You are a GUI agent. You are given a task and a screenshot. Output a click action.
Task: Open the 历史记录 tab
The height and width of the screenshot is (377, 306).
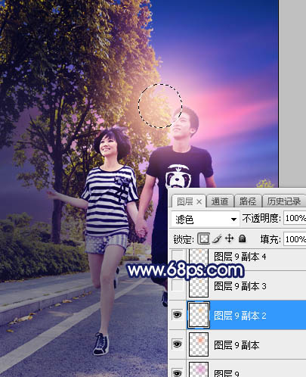pyautogui.click(x=284, y=201)
